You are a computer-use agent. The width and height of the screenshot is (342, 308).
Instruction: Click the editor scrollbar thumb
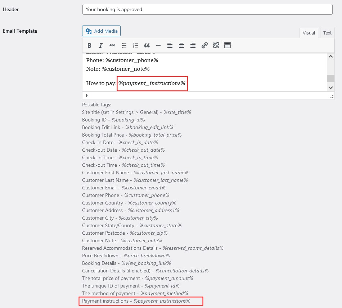click(330, 78)
